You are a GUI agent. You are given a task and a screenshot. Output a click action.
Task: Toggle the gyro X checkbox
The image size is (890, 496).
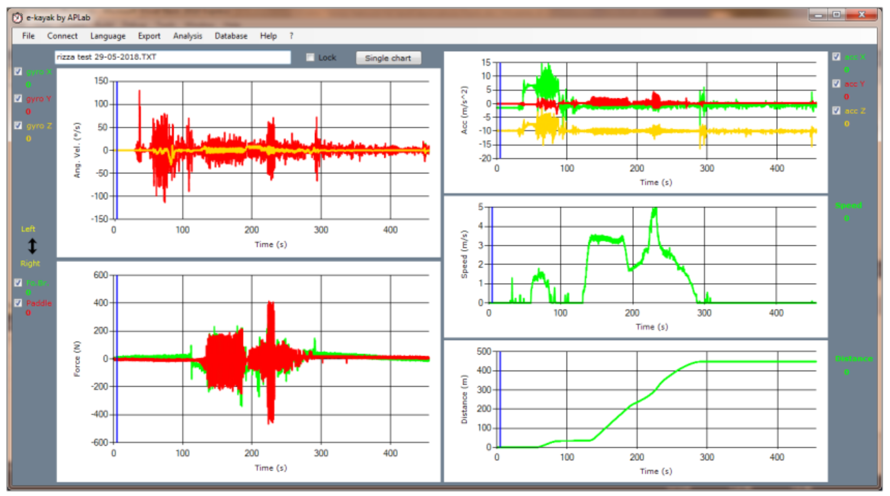point(18,71)
